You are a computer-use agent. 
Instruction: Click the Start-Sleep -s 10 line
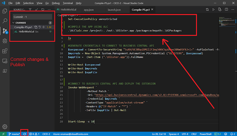pos(81,122)
